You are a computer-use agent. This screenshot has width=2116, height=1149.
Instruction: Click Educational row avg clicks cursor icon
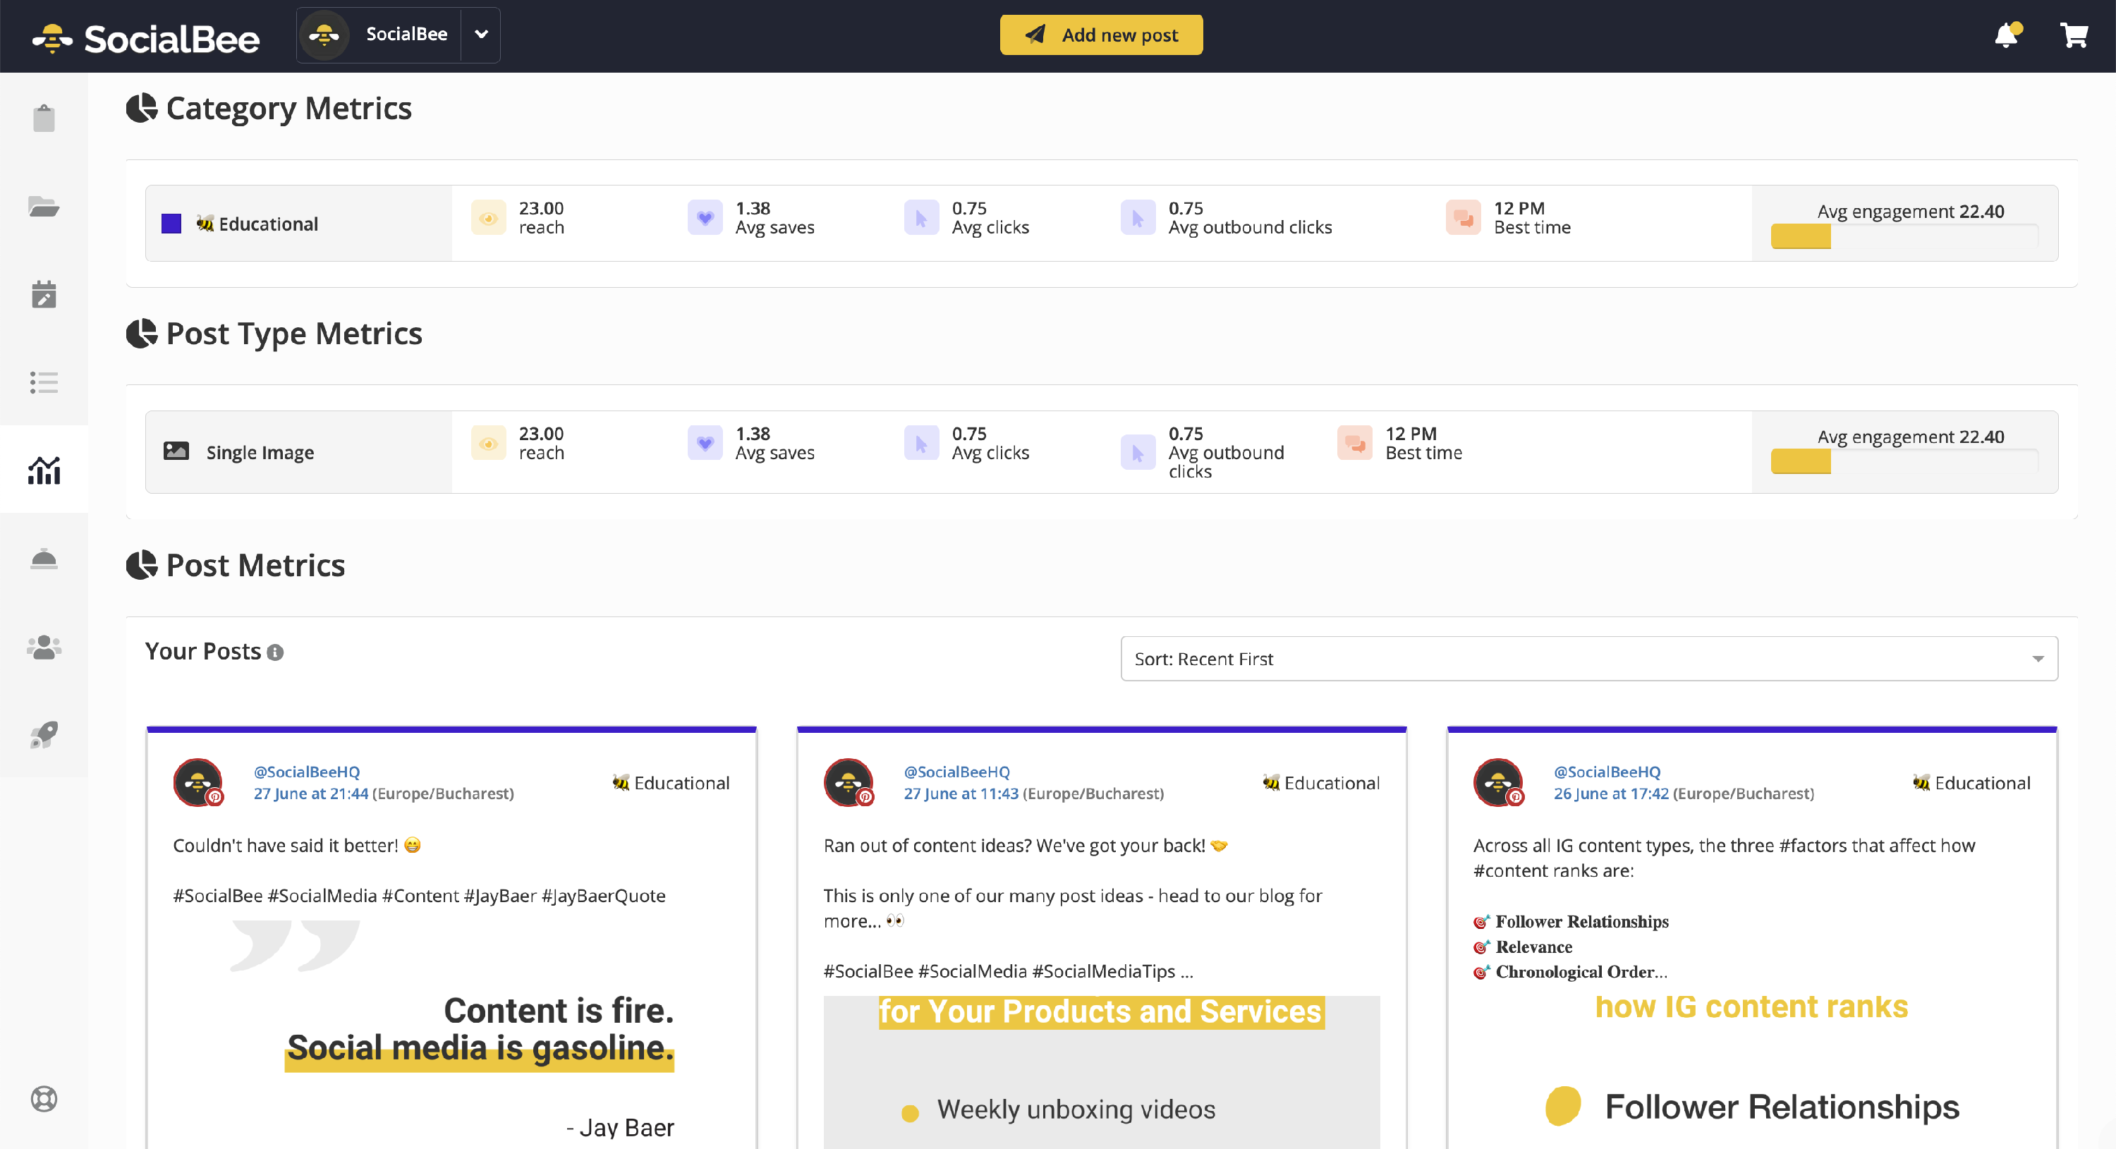921,218
